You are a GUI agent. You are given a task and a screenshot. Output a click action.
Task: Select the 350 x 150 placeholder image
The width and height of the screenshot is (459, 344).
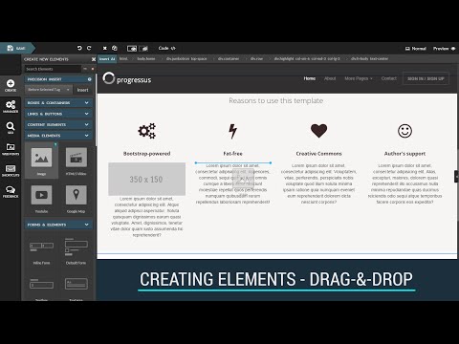point(146,179)
